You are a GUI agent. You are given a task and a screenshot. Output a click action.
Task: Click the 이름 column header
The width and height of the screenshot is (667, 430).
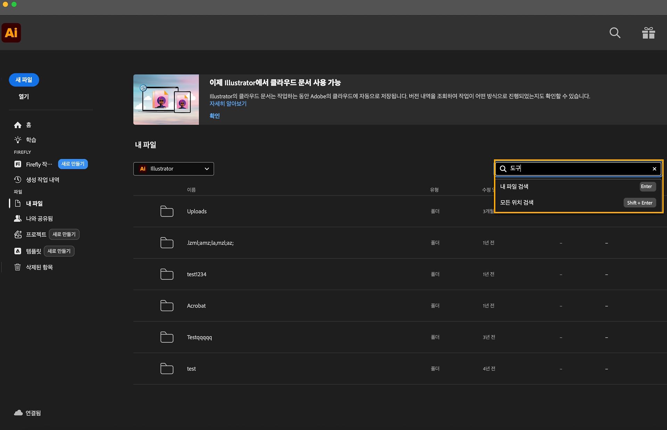(191, 190)
